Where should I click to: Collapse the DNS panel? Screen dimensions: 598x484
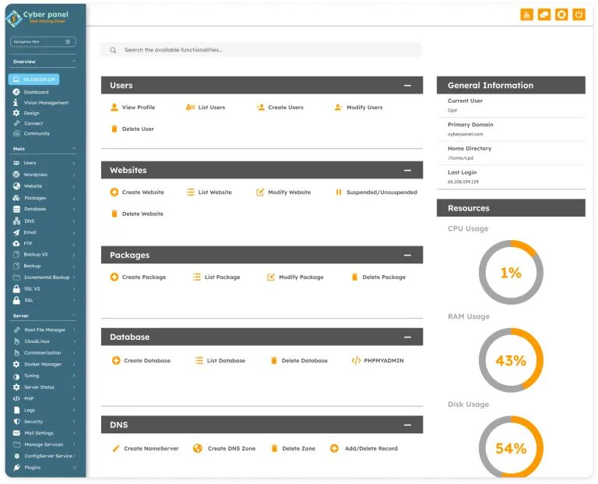click(x=407, y=425)
